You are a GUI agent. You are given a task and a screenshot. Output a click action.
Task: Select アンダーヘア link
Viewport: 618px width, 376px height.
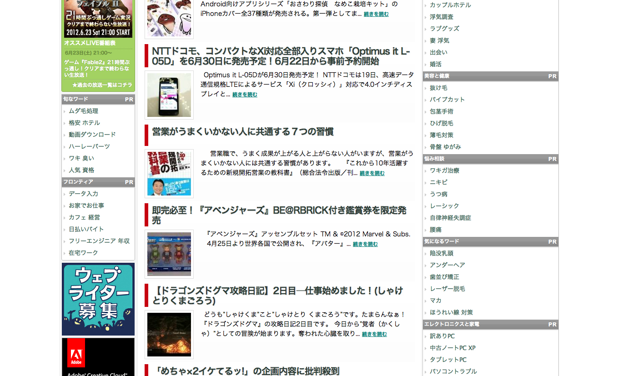pos(447,265)
